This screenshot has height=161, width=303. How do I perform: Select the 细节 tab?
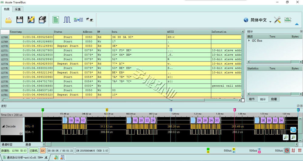coord(252,99)
